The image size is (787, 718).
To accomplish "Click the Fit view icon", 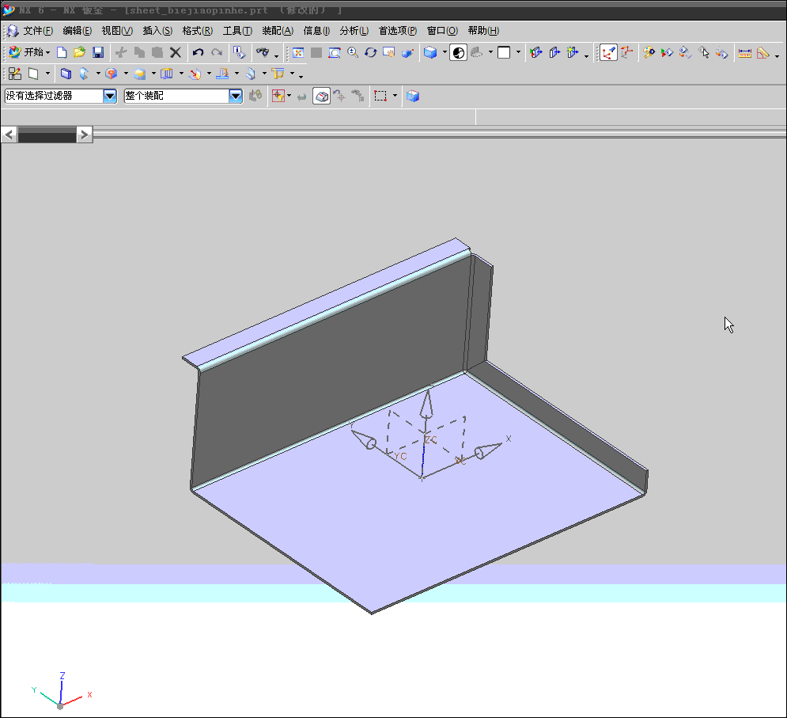I will 298,52.
